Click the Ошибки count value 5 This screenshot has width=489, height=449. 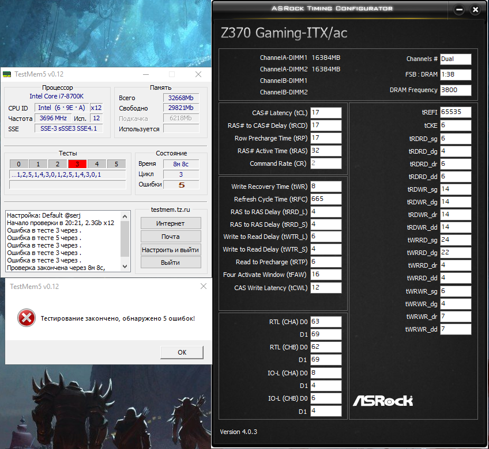point(181,185)
